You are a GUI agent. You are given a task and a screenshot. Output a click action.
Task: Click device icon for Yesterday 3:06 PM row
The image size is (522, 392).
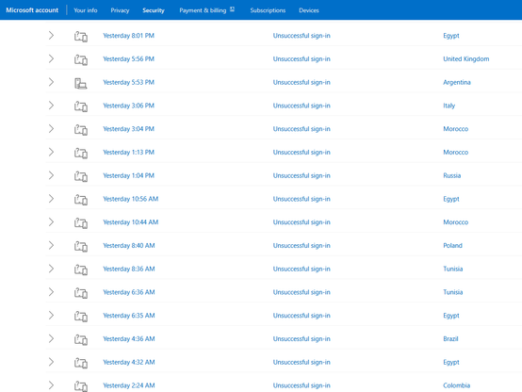click(x=81, y=106)
